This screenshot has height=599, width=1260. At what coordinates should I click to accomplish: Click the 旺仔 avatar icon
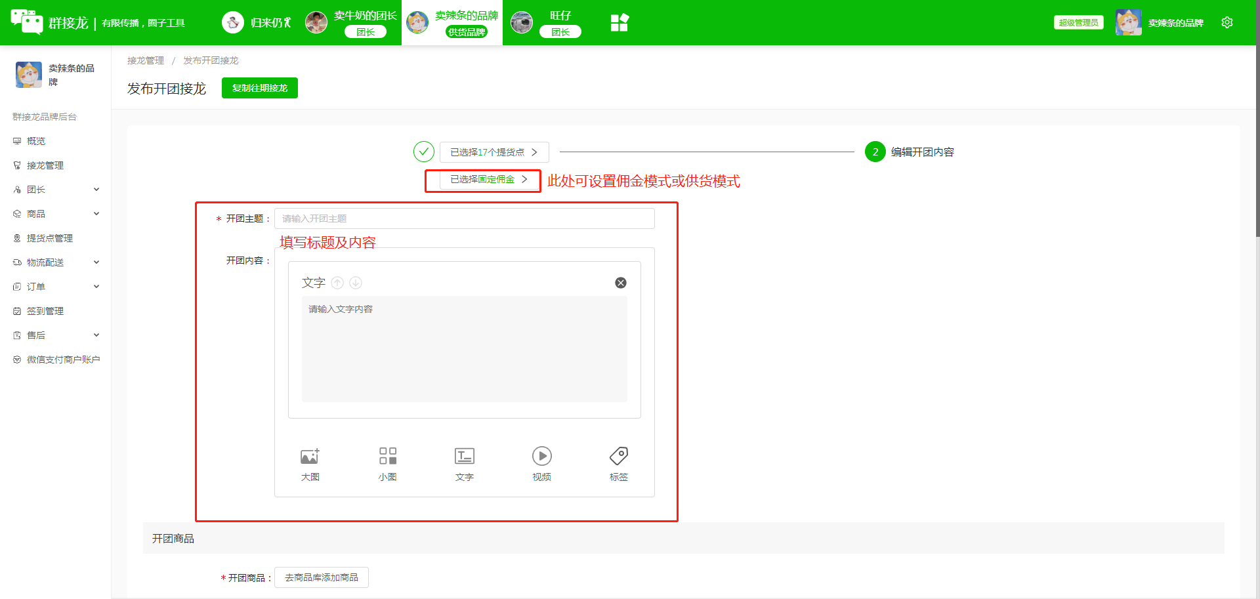522,22
